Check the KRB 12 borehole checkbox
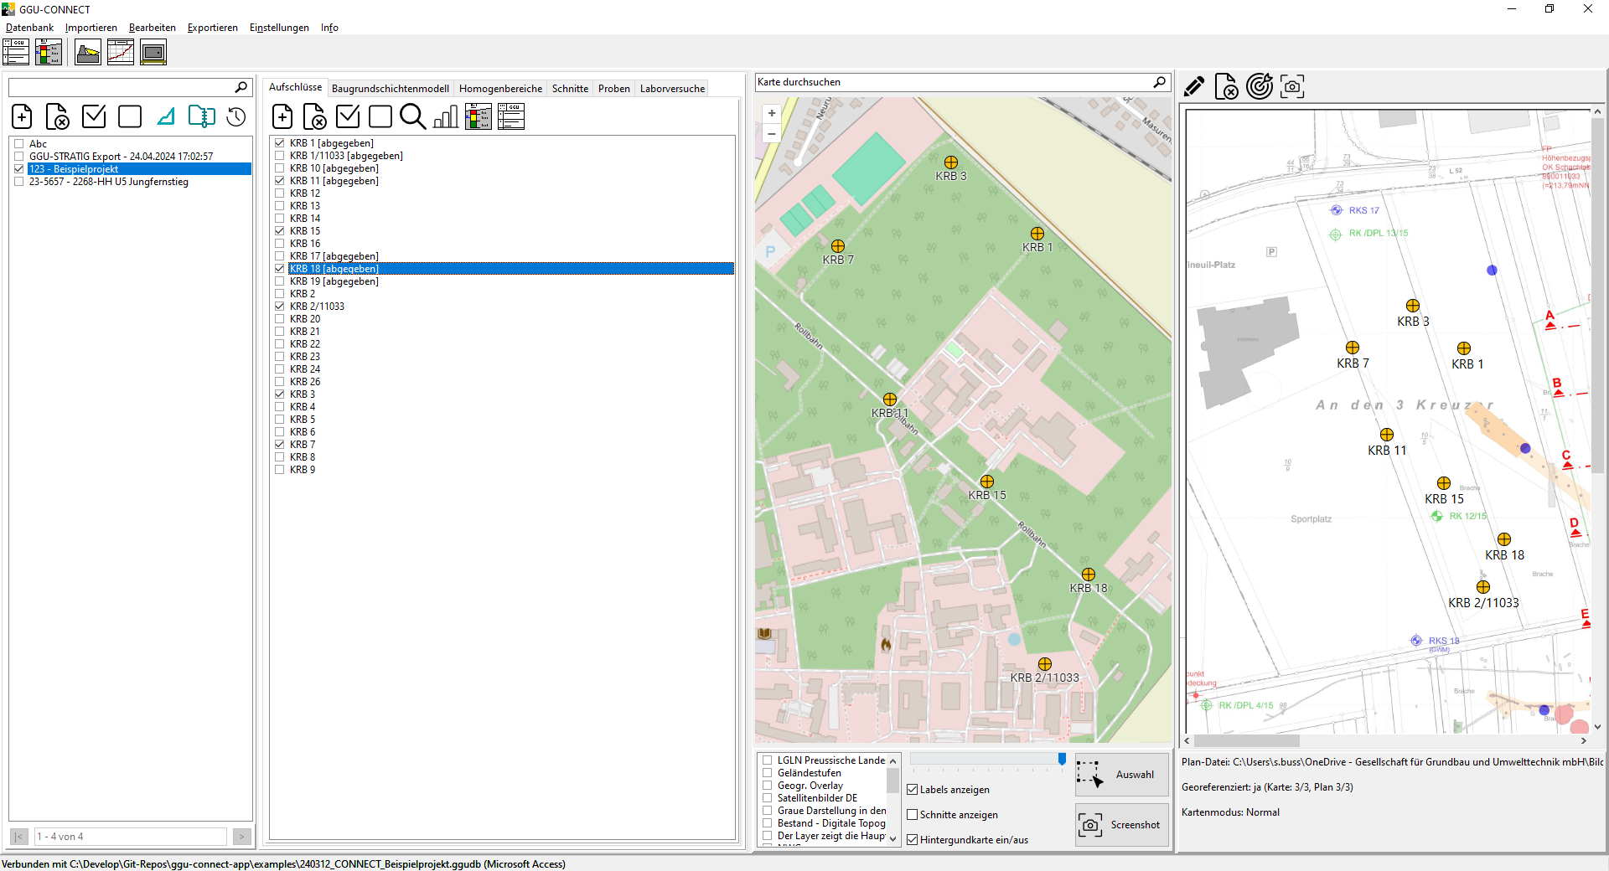The height and width of the screenshot is (871, 1609). [280, 193]
